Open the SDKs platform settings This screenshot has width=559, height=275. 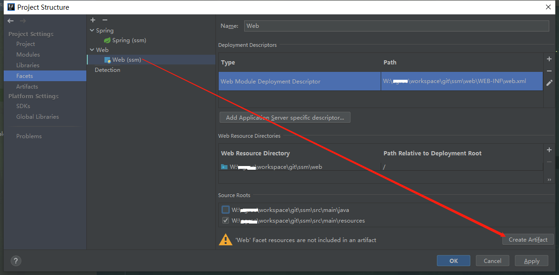(23, 106)
